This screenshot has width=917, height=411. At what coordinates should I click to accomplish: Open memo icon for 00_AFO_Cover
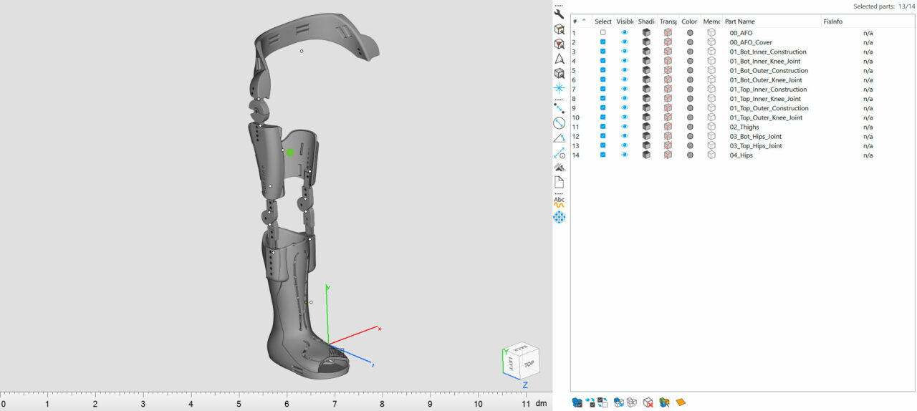(711, 42)
